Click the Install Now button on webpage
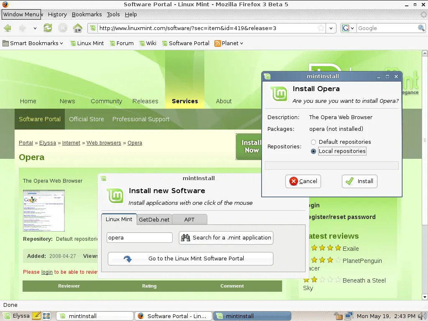The width and height of the screenshot is (428, 321). tap(249, 147)
